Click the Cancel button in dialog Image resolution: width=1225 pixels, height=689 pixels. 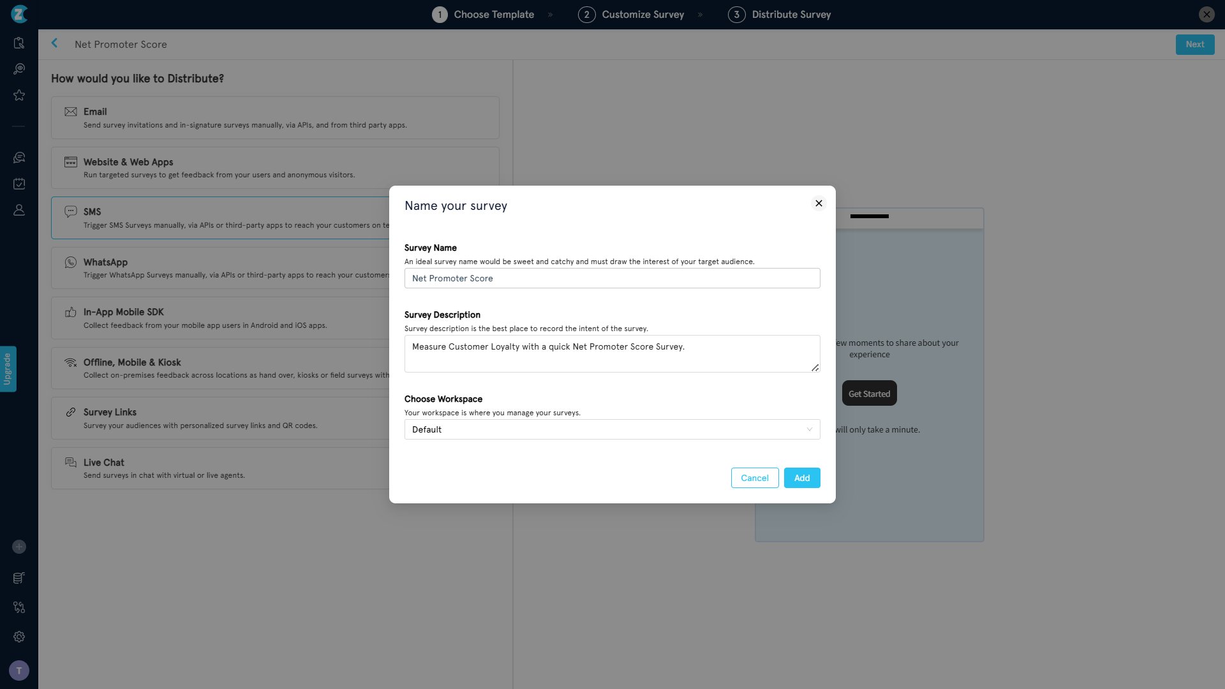click(x=755, y=478)
